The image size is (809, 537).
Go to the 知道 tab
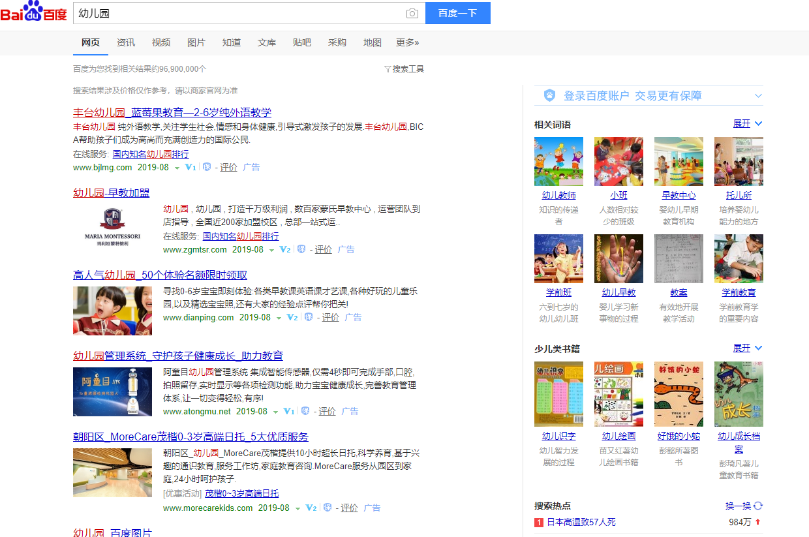[232, 42]
